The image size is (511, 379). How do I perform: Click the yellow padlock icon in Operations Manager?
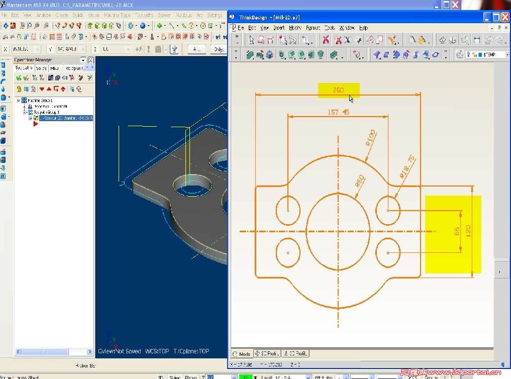click(19, 89)
